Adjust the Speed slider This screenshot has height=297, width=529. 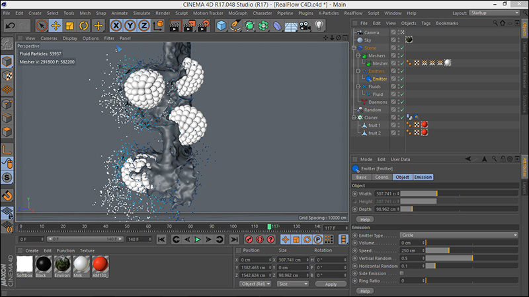pyautogui.click(x=471, y=251)
